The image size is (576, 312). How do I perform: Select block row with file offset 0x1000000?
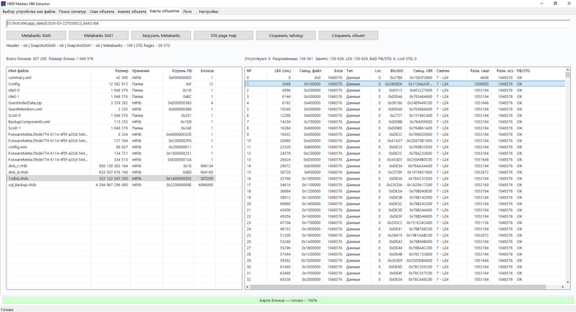click(405, 179)
